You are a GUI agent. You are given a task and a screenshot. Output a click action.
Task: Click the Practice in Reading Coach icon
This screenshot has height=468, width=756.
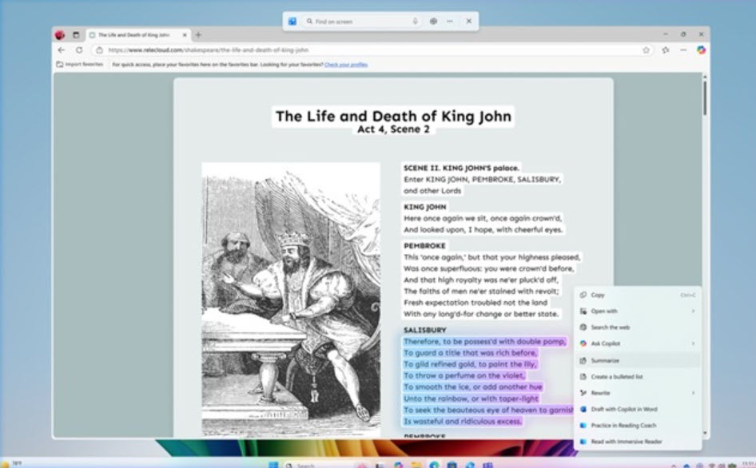pos(583,425)
